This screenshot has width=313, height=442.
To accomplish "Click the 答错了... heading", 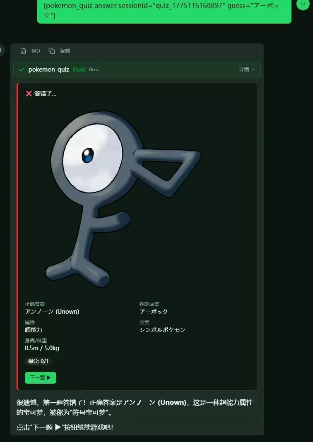I will pos(46,94).
